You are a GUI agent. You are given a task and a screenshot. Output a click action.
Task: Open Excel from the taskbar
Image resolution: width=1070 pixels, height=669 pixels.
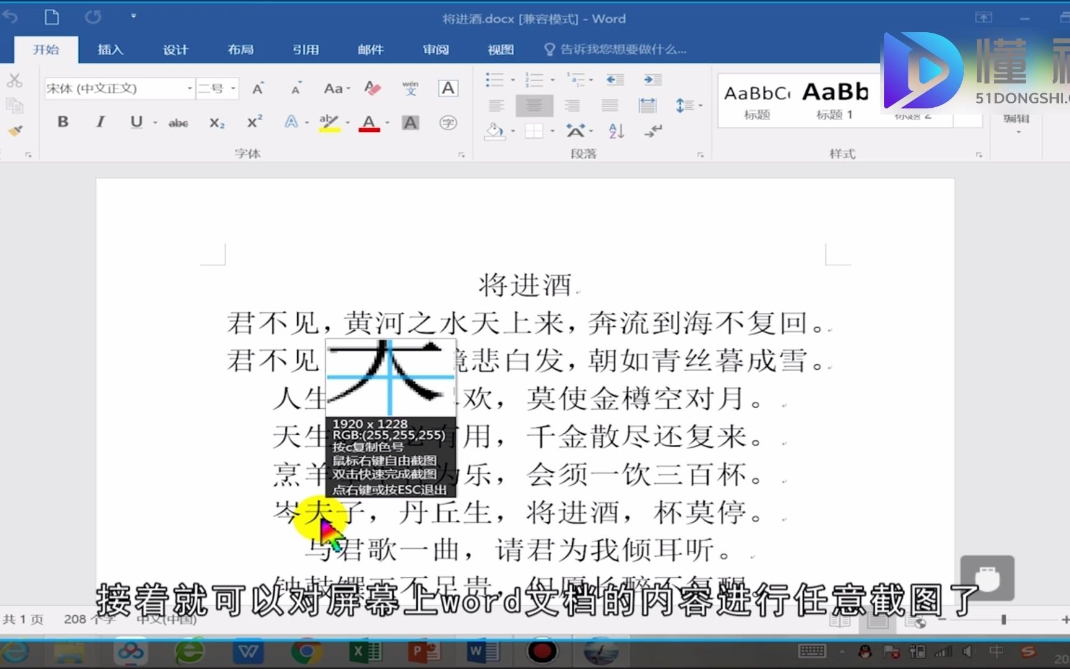point(365,652)
